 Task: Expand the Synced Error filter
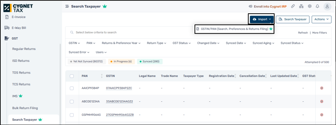coord(79,52)
